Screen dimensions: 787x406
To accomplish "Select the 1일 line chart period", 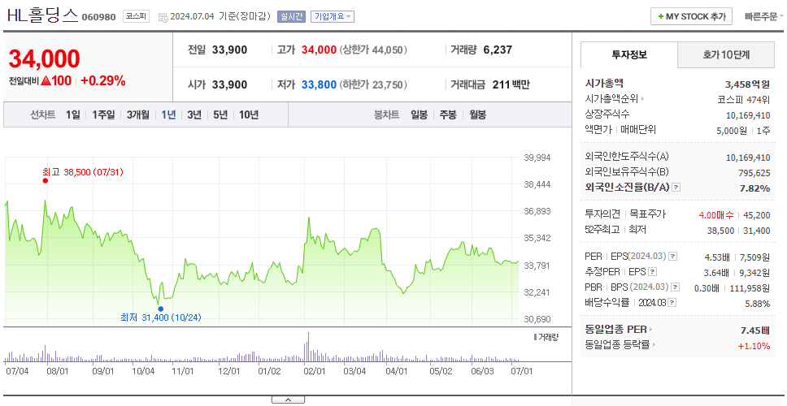I will point(73,114).
